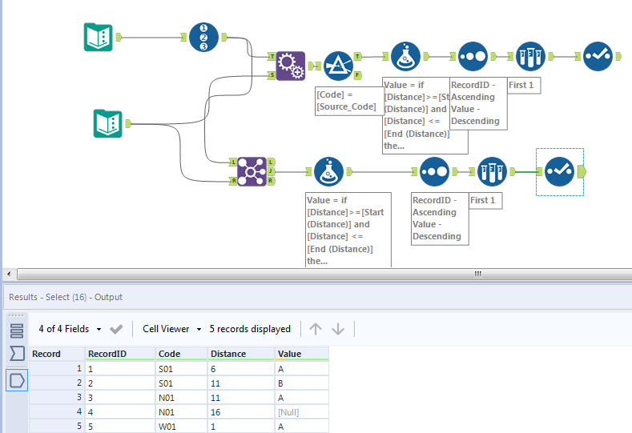Click the selected Select tool's output anchor
The height and width of the screenshot is (433, 632).
click(582, 171)
